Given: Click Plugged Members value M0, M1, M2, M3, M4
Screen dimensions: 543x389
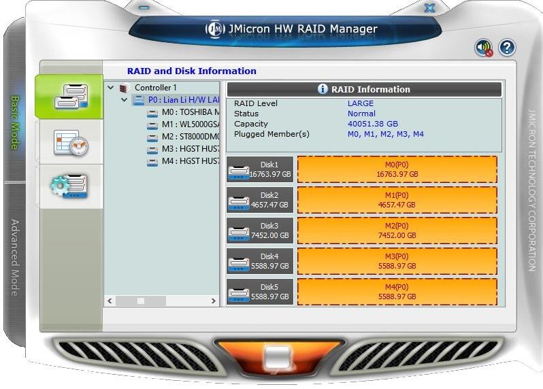Looking at the screenshot, I should [385, 134].
